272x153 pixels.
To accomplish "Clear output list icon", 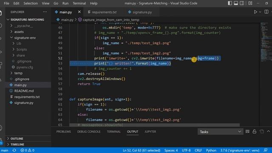I will pyautogui.click(x=247, y=131).
